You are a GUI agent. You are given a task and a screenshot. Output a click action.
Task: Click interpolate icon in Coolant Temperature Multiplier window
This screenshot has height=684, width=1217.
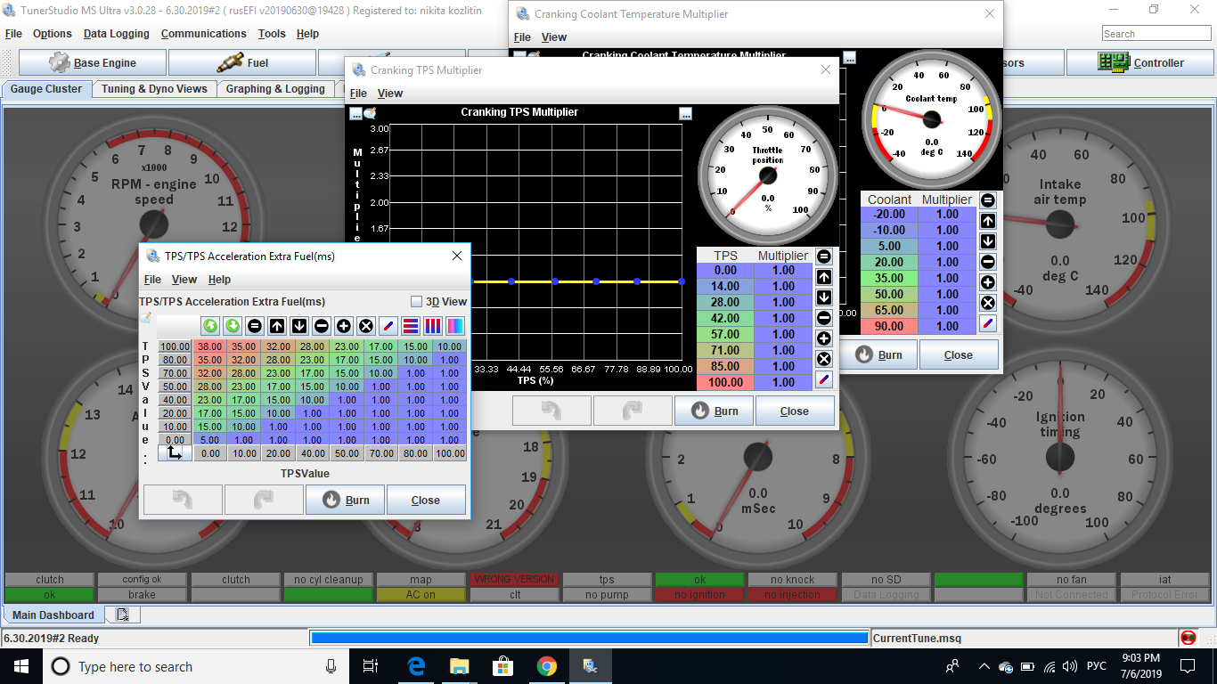988,323
